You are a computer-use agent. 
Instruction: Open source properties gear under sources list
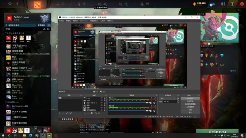tap(92, 113)
